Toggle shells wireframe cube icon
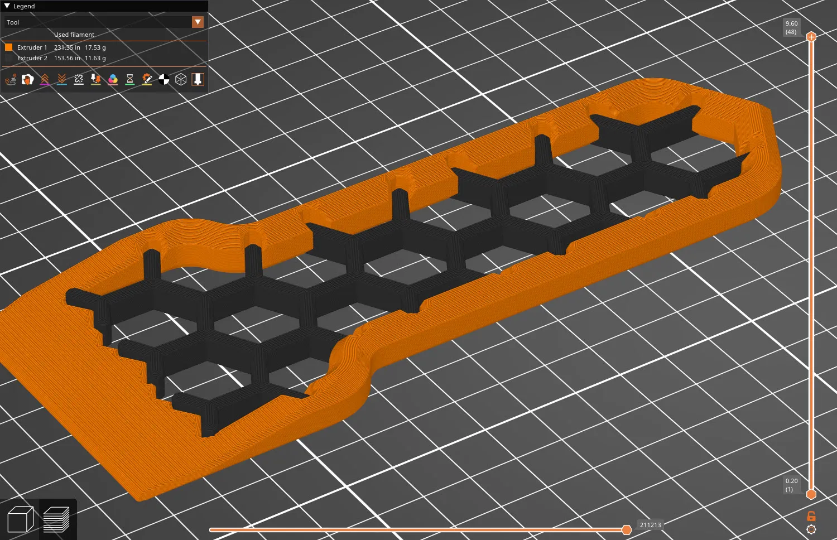 point(181,80)
